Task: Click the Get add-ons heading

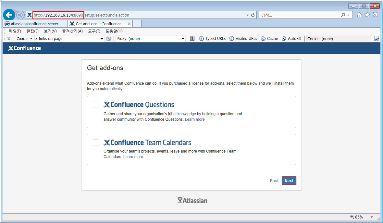Action: [x=105, y=68]
